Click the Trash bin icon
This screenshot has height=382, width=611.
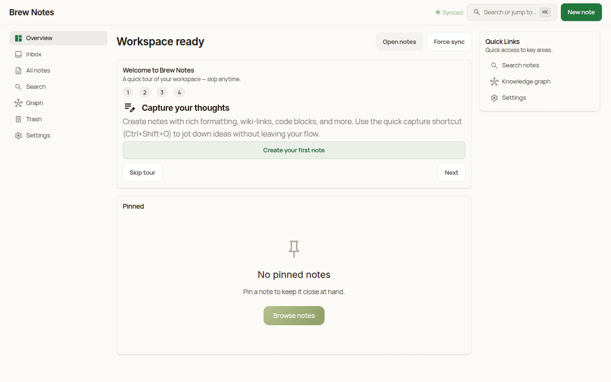(x=18, y=119)
